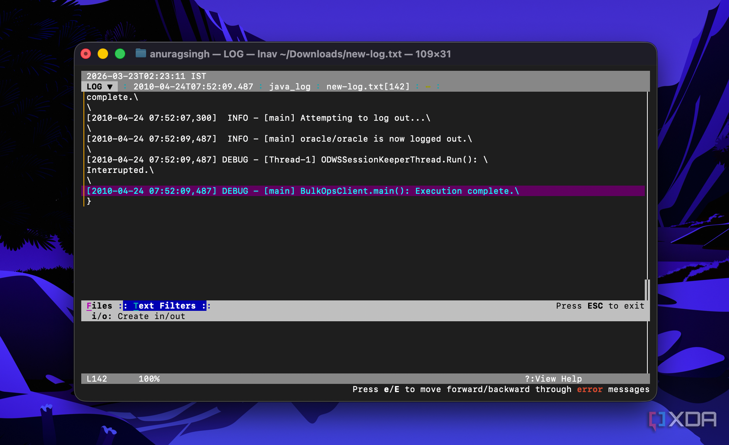Click the window title 'lnav ~/Downloads/new-log.txt' text
The width and height of the screenshot is (729, 445).
(x=329, y=54)
